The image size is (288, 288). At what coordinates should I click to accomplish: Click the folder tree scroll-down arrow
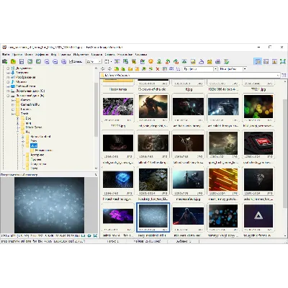96,168
